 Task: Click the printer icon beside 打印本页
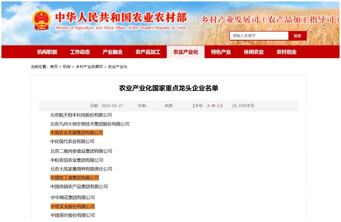tap(234, 106)
